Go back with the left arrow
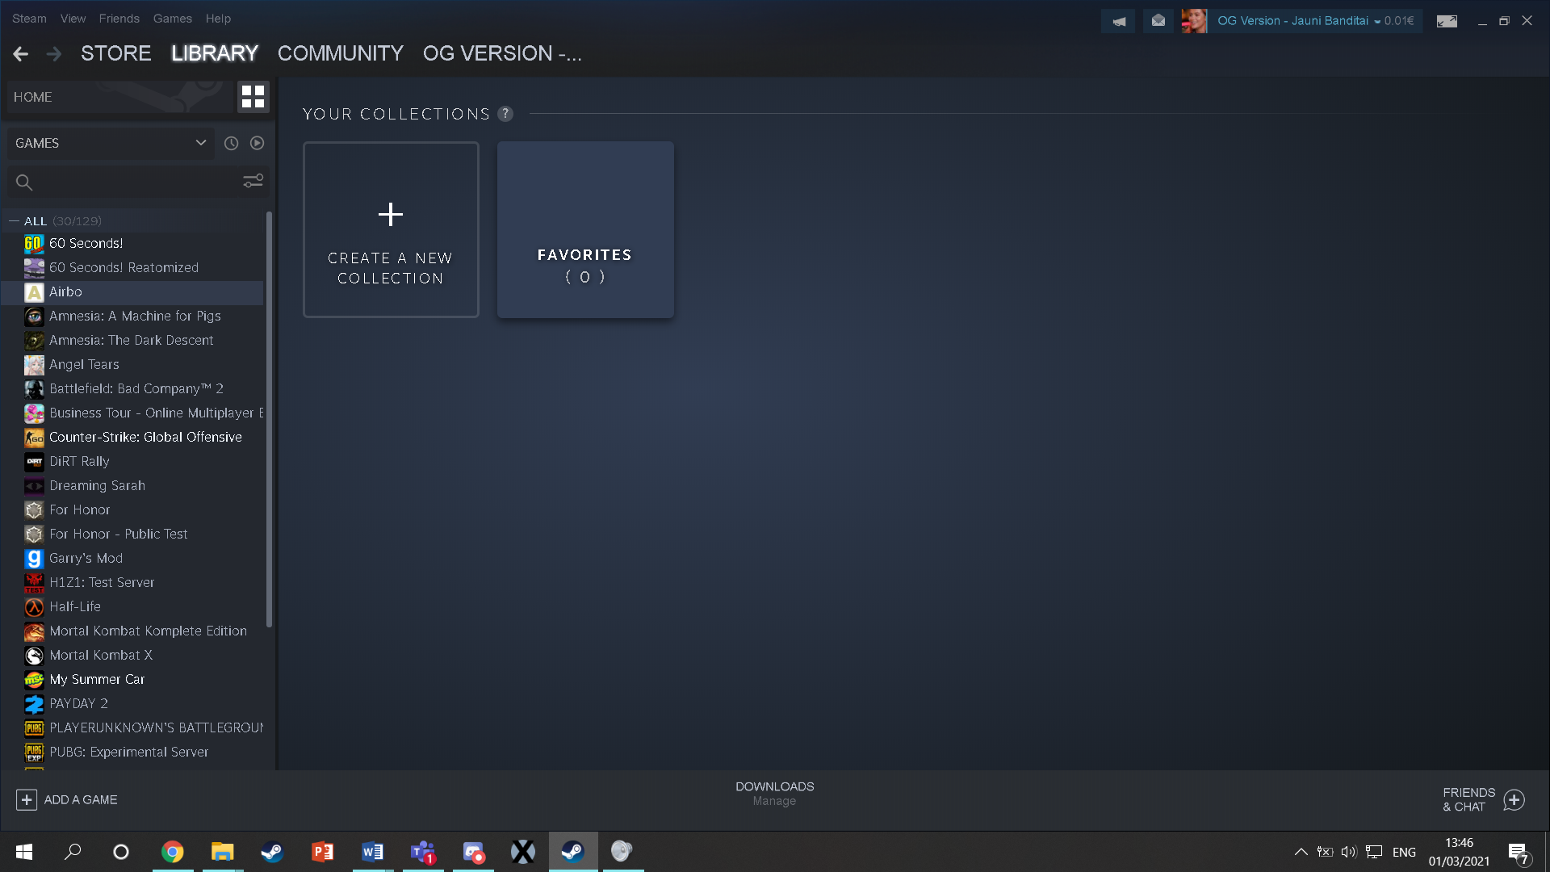Screen dimensions: 1550x872 tap(21, 54)
